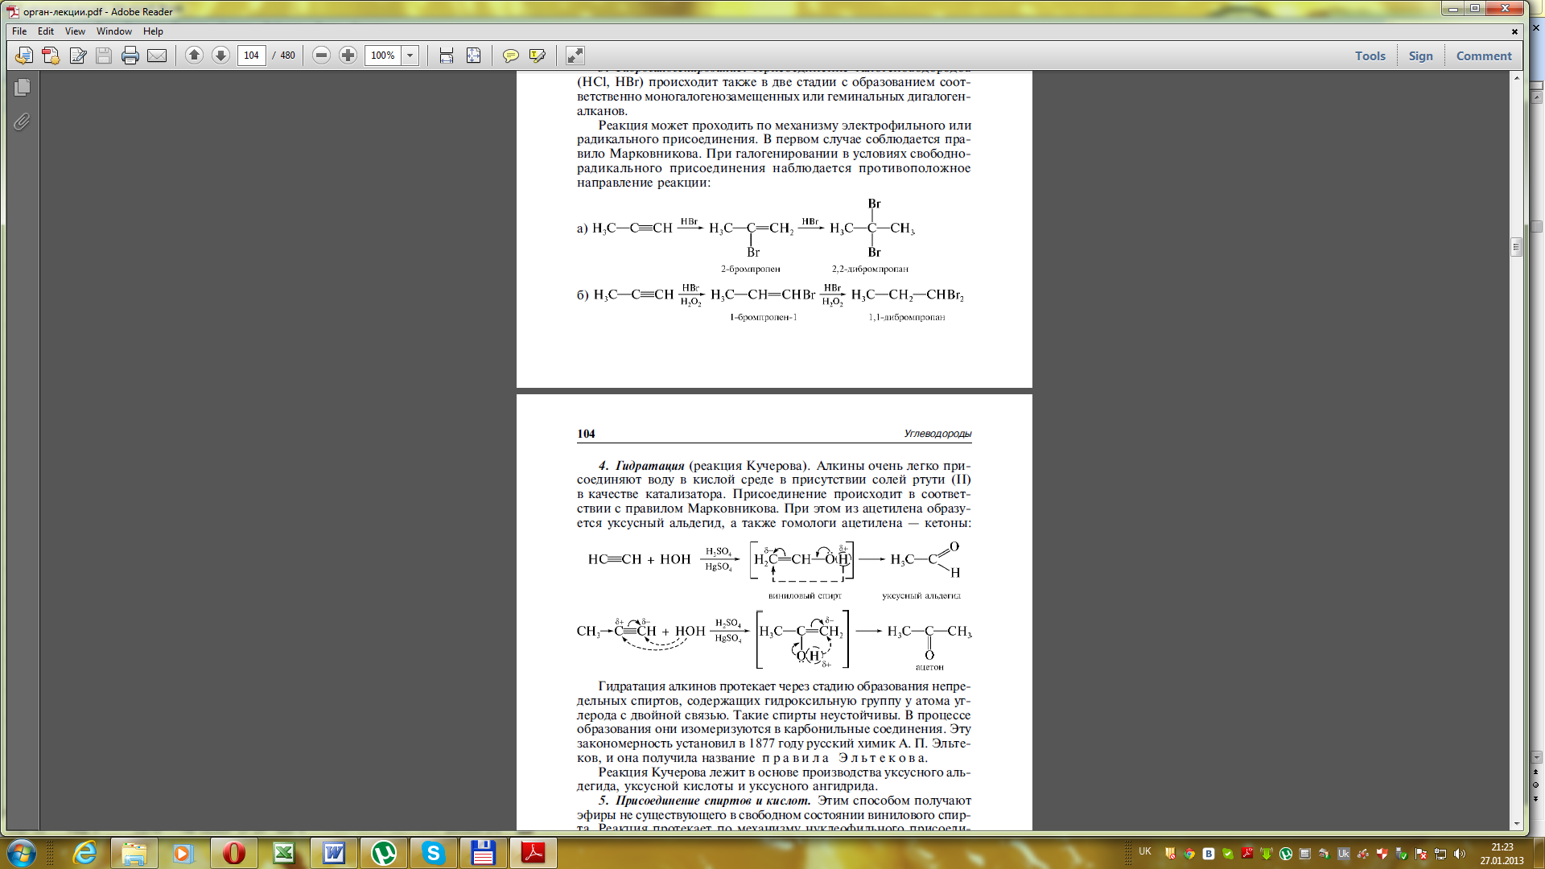Open Excel from the taskbar

[x=283, y=853]
